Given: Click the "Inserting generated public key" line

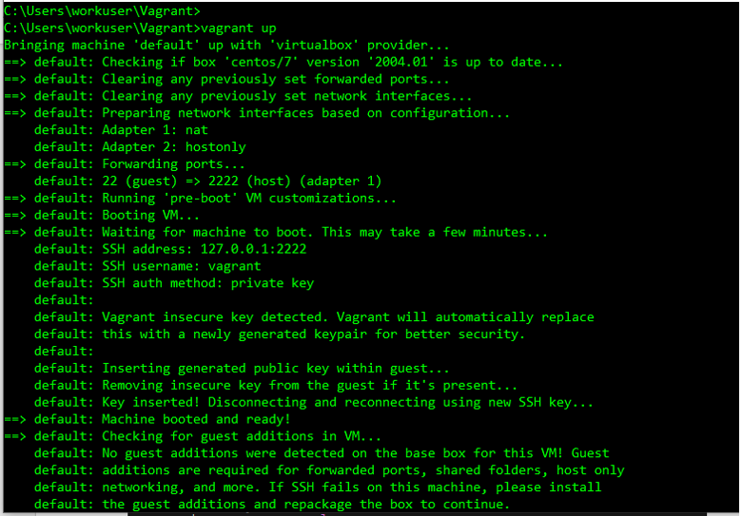Looking at the screenshot, I should (x=276, y=369).
